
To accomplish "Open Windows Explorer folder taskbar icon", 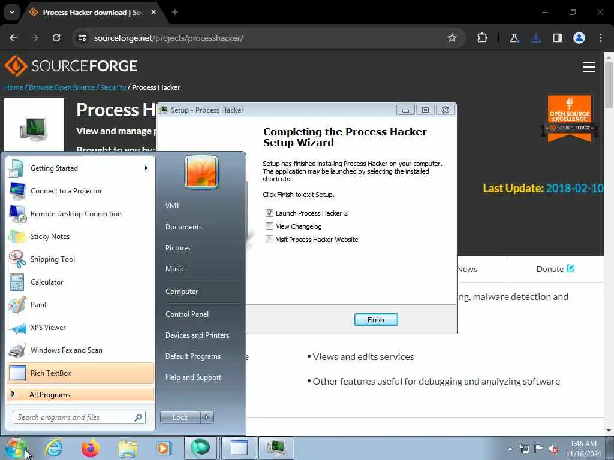I will coord(128,448).
